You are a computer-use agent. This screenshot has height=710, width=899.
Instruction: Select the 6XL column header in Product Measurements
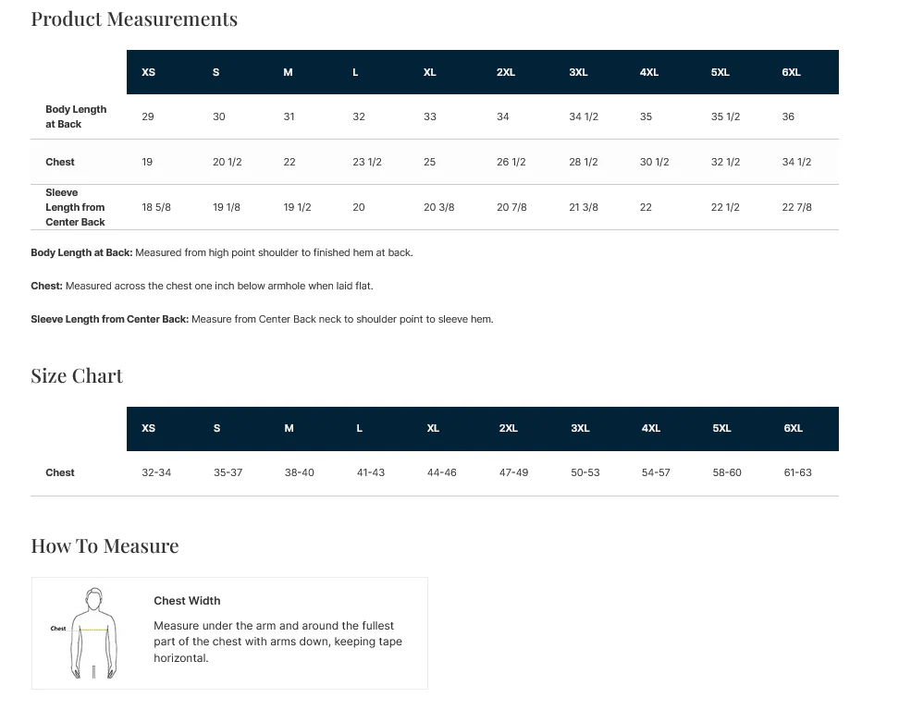click(x=791, y=72)
